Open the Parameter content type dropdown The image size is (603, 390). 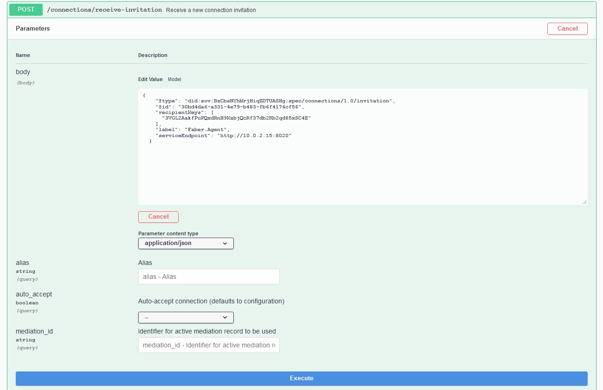point(186,243)
